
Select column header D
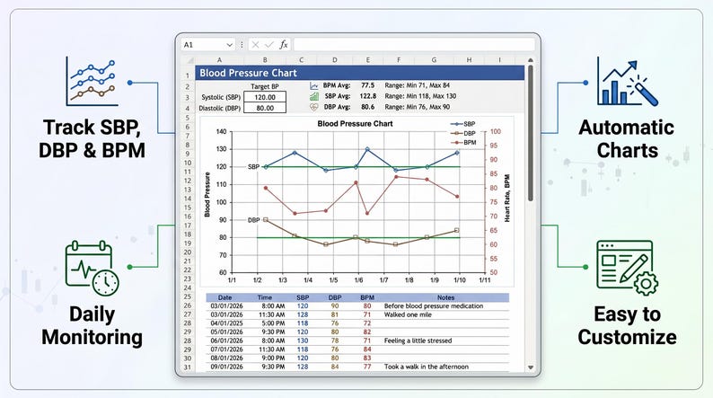334,60
